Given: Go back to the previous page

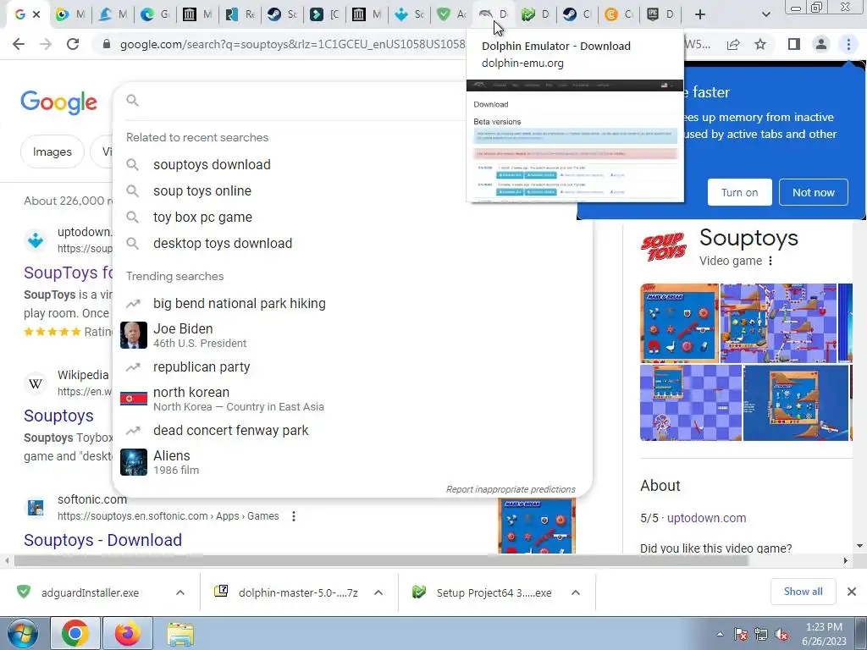Looking at the screenshot, I should pos(19,44).
